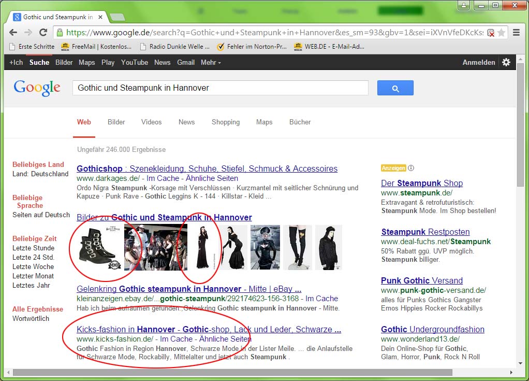The width and height of the screenshot is (529, 381).
Task: Click +Ich in the Google bar
Action: 16,63
